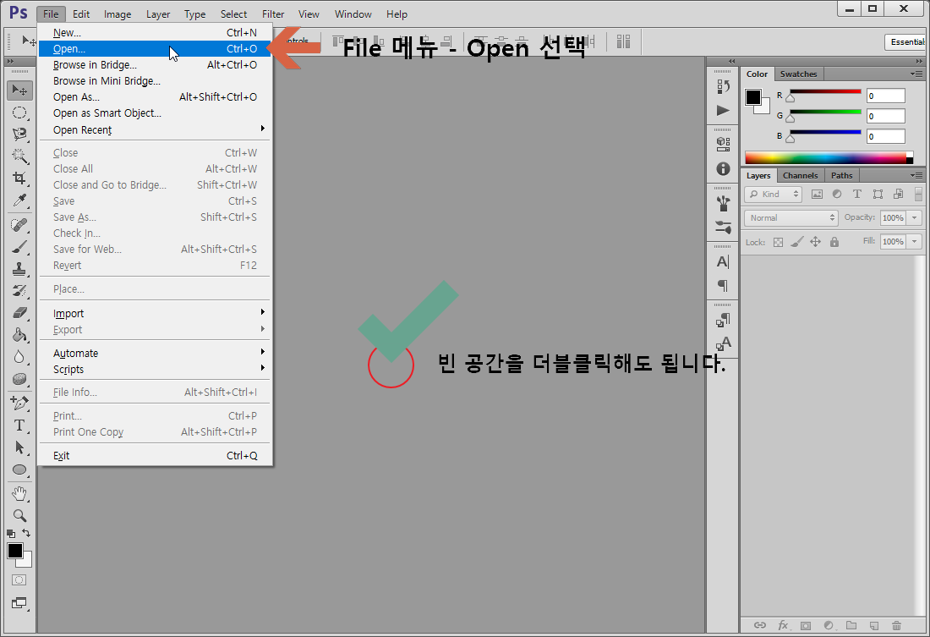Select the Hand tool
Image resolution: width=930 pixels, height=637 pixels.
pos(19,493)
